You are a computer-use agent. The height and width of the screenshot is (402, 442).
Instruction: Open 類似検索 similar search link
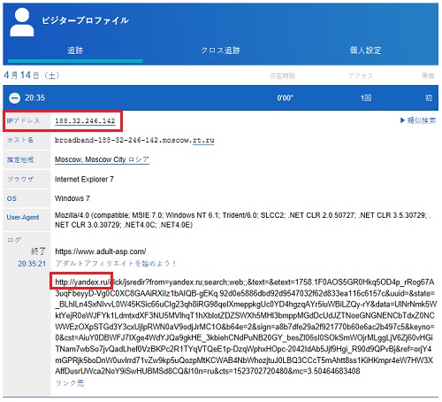418,120
